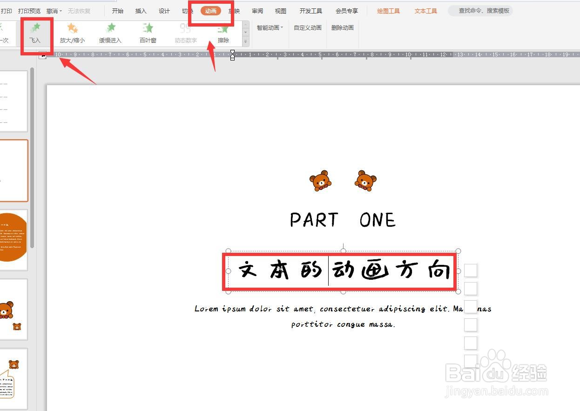Click the 打印 (Print) icon
580x411 pixels.
(x=7, y=10)
